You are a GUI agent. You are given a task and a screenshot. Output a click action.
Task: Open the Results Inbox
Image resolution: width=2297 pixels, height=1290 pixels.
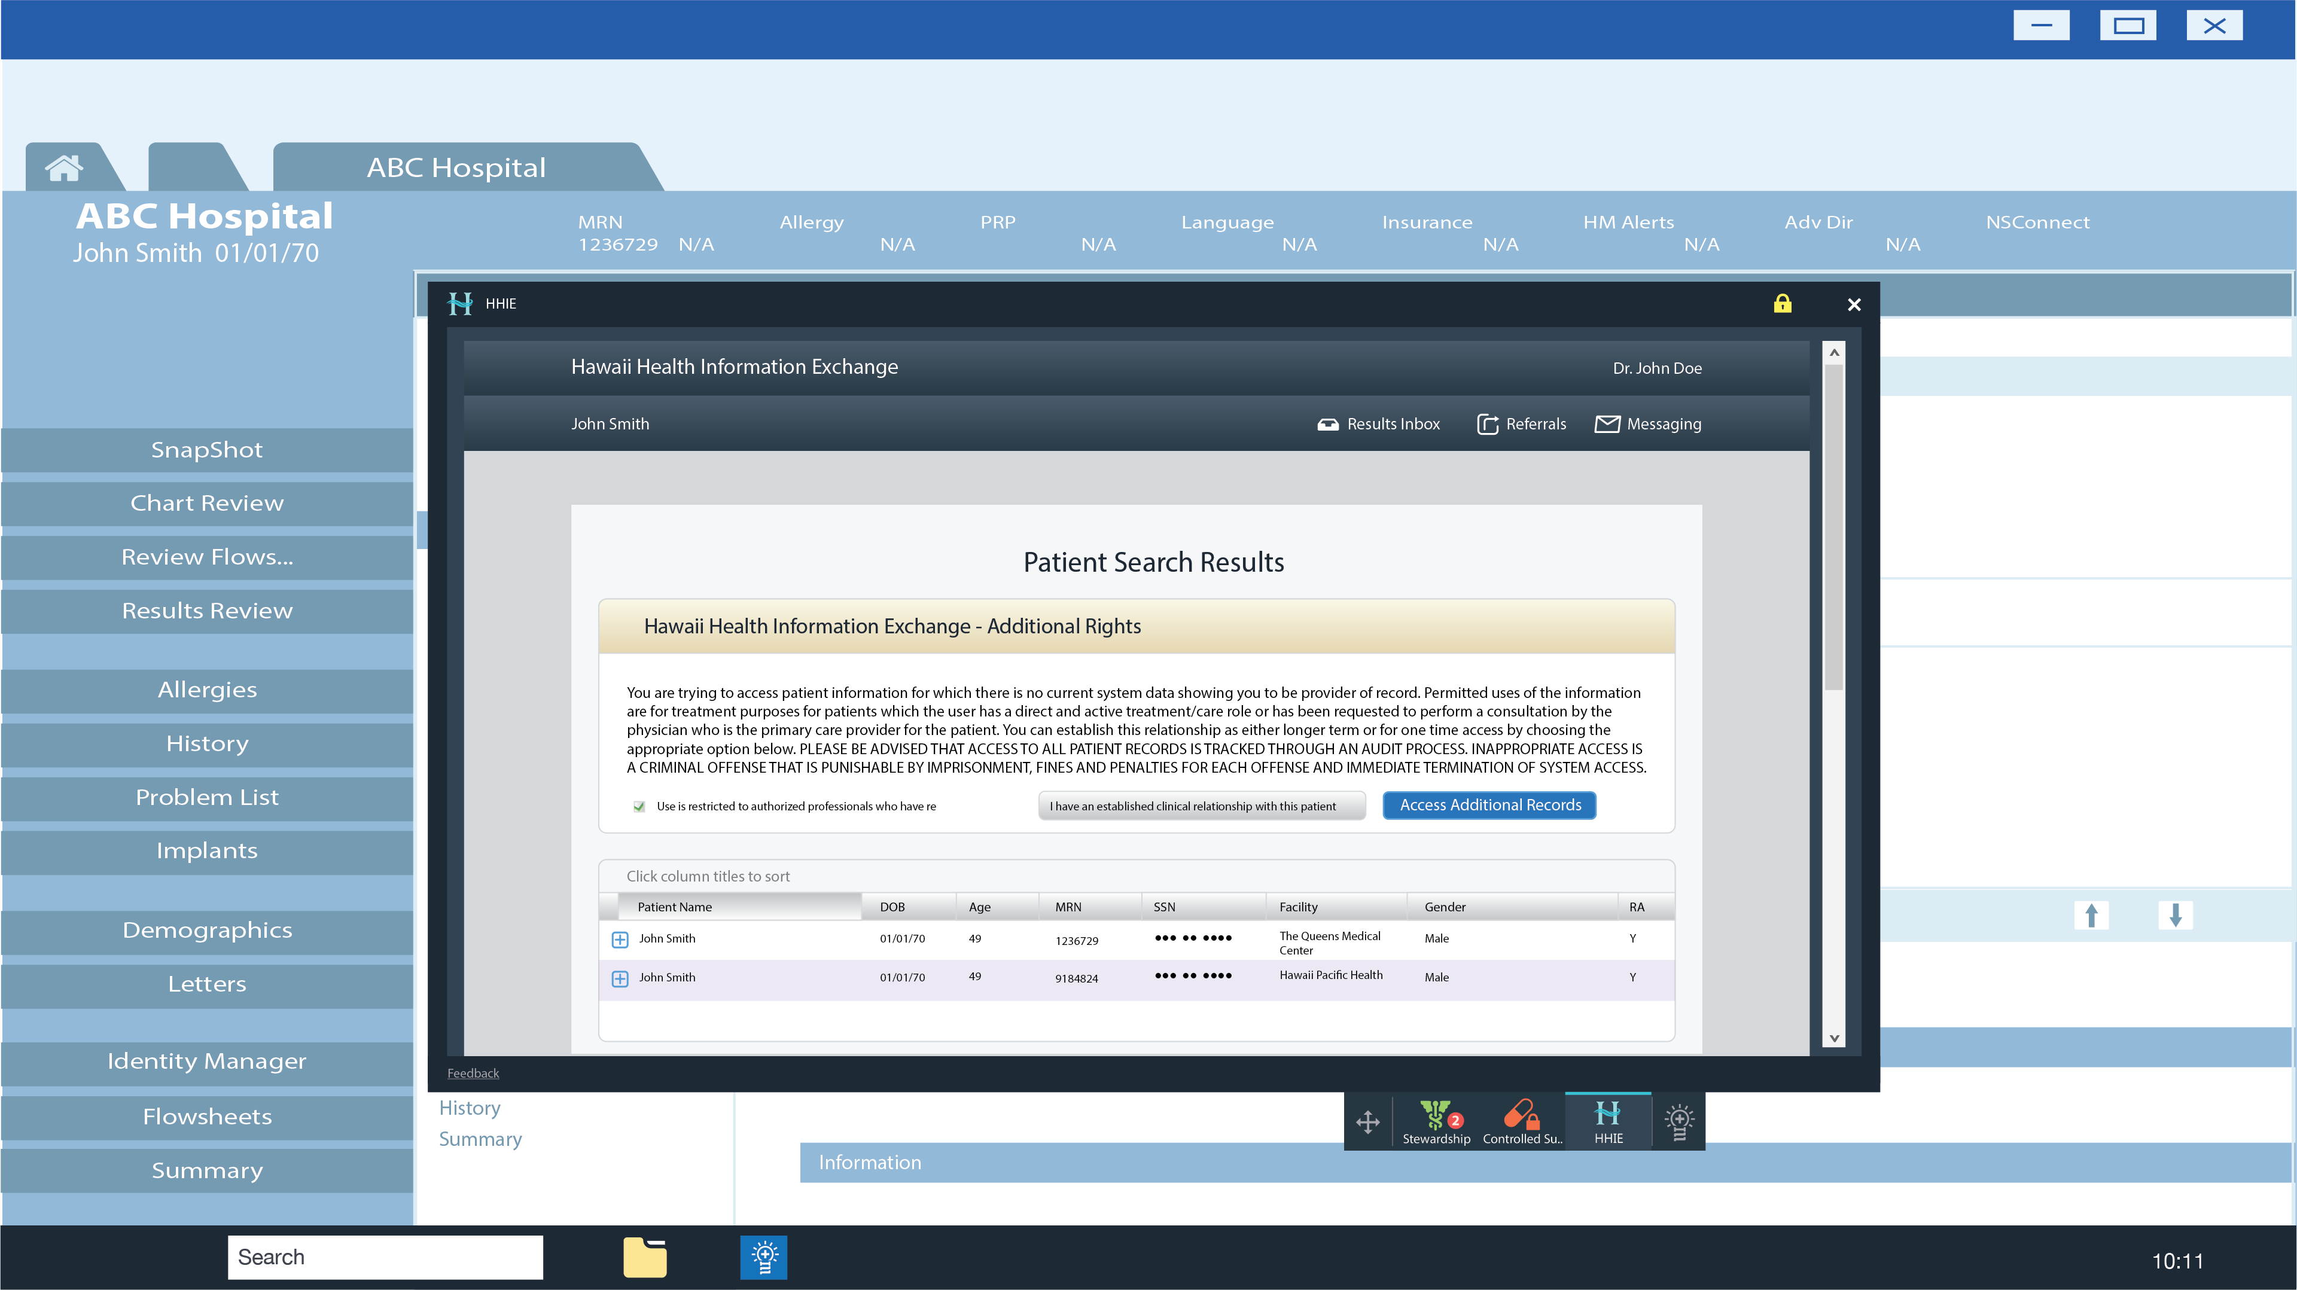[x=1379, y=425]
